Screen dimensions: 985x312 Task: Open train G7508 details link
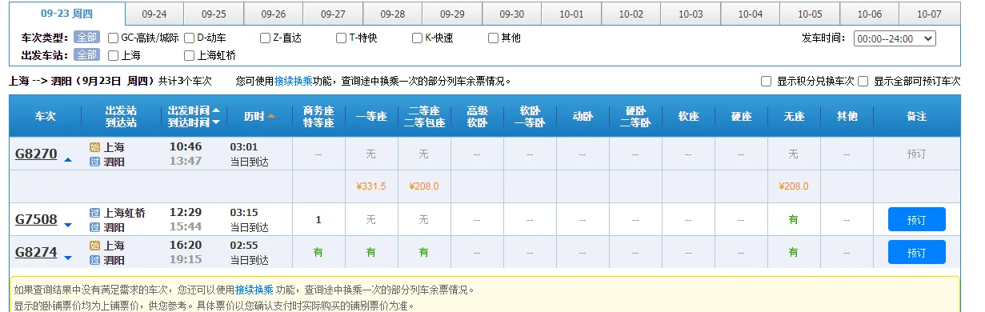pos(36,219)
